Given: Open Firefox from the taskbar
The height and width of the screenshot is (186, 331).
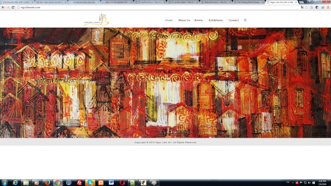Looking at the screenshot, I should tap(47, 183).
